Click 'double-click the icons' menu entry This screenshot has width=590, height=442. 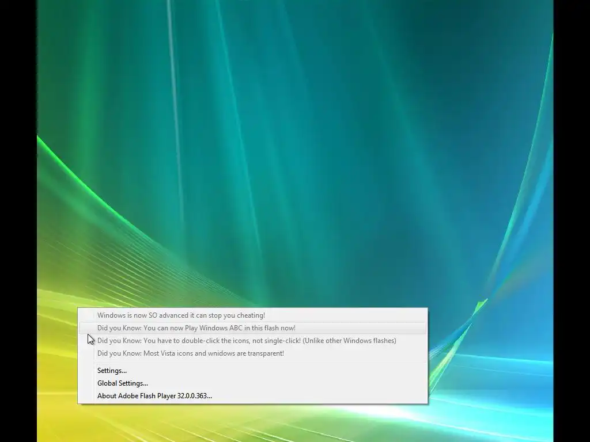point(252,341)
